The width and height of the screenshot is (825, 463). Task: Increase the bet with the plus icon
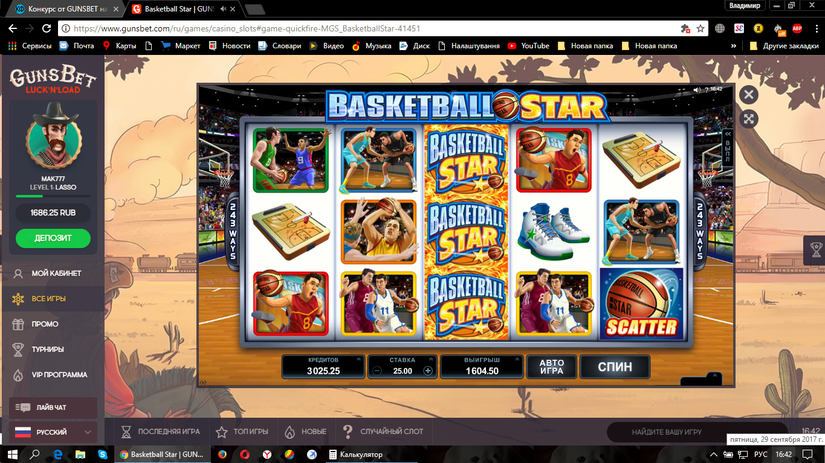click(x=428, y=371)
